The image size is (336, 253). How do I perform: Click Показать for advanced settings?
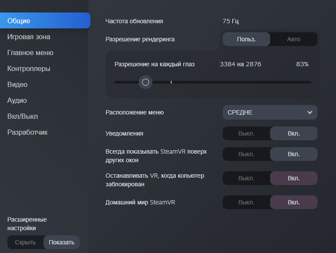click(62, 242)
